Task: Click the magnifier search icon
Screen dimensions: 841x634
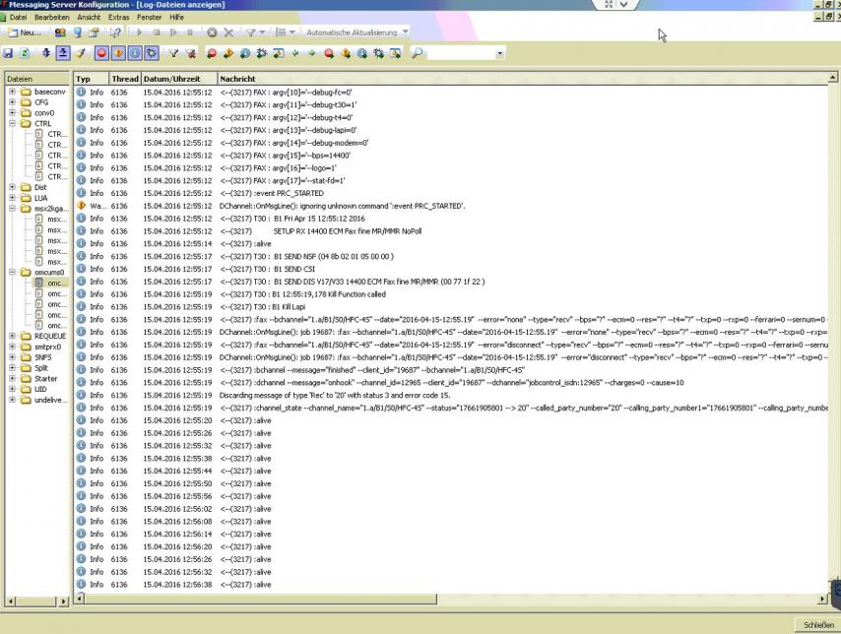Action: (418, 53)
